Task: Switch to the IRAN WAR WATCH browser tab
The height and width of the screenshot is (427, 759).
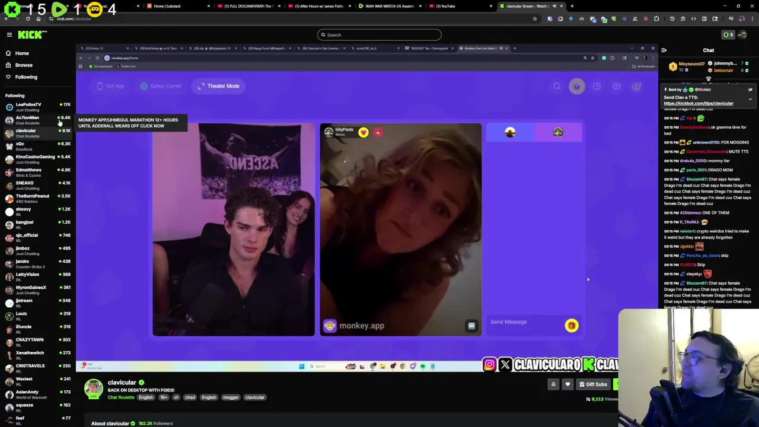Action: [x=390, y=6]
